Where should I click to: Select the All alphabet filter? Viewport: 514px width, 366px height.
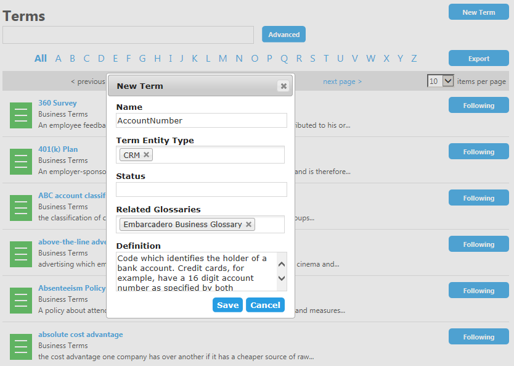41,59
